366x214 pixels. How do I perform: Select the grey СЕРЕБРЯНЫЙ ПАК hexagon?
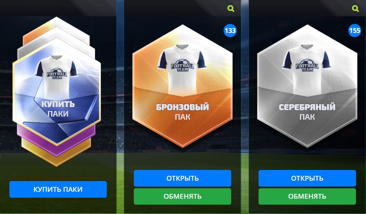[307, 86]
